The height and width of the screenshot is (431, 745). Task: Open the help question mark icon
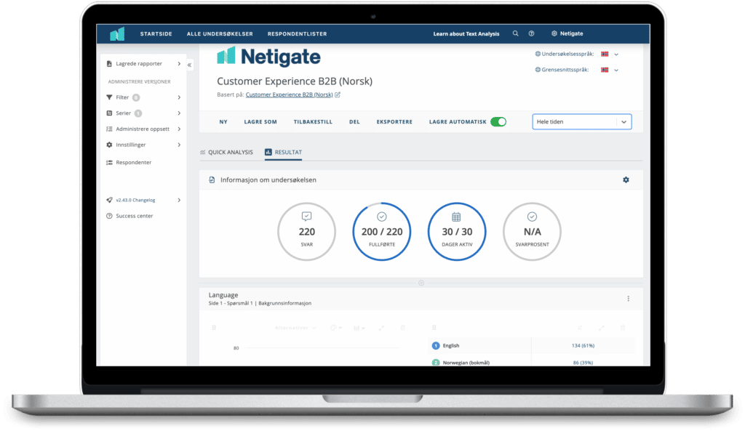tap(531, 33)
